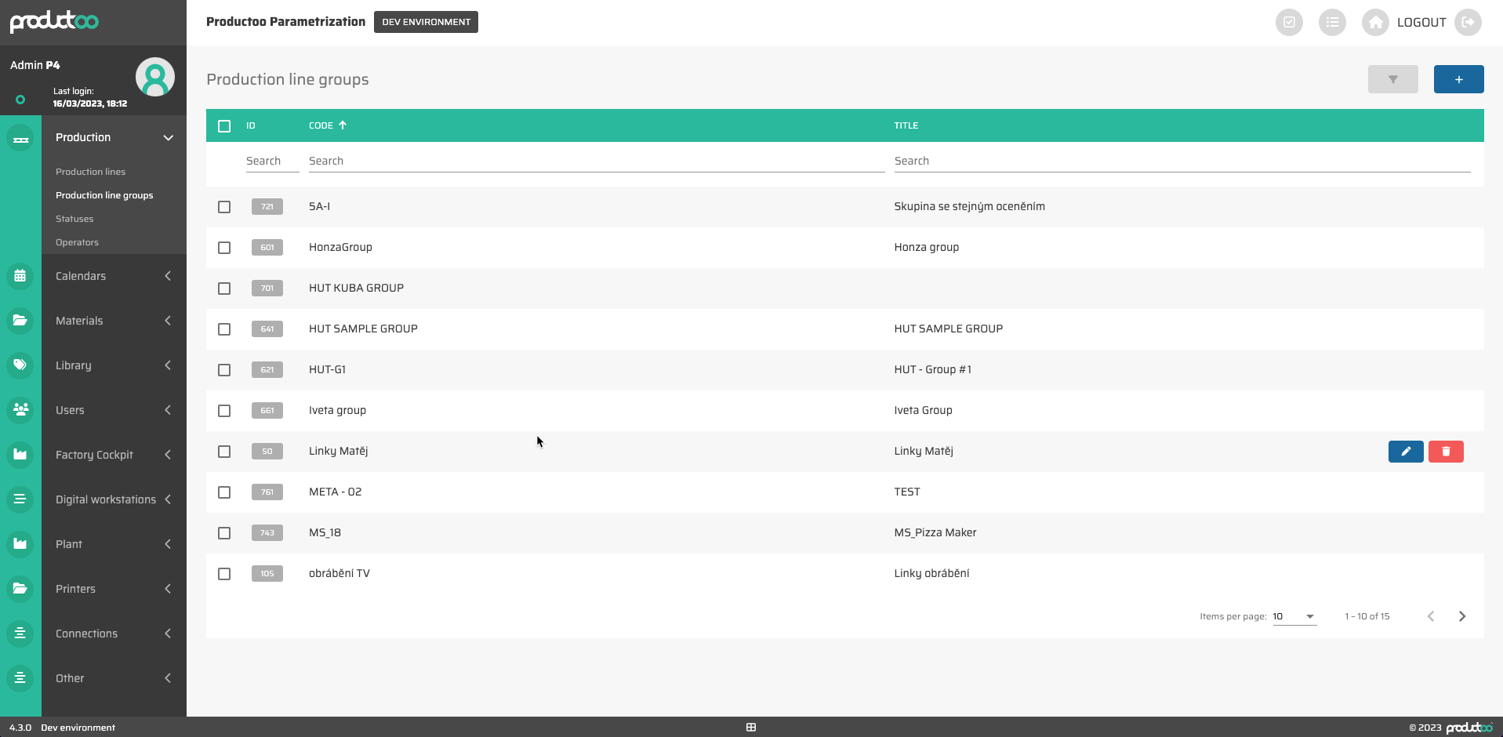Click the home icon in top bar
Image resolution: width=1503 pixels, height=737 pixels.
[x=1374, y=22]
